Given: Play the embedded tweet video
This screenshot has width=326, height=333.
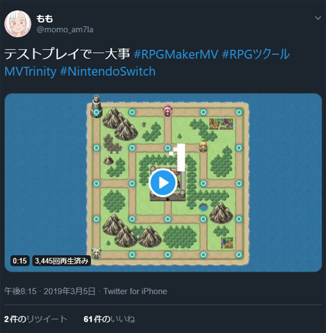Looking at the screenshot, I should (x=163, y=182).
